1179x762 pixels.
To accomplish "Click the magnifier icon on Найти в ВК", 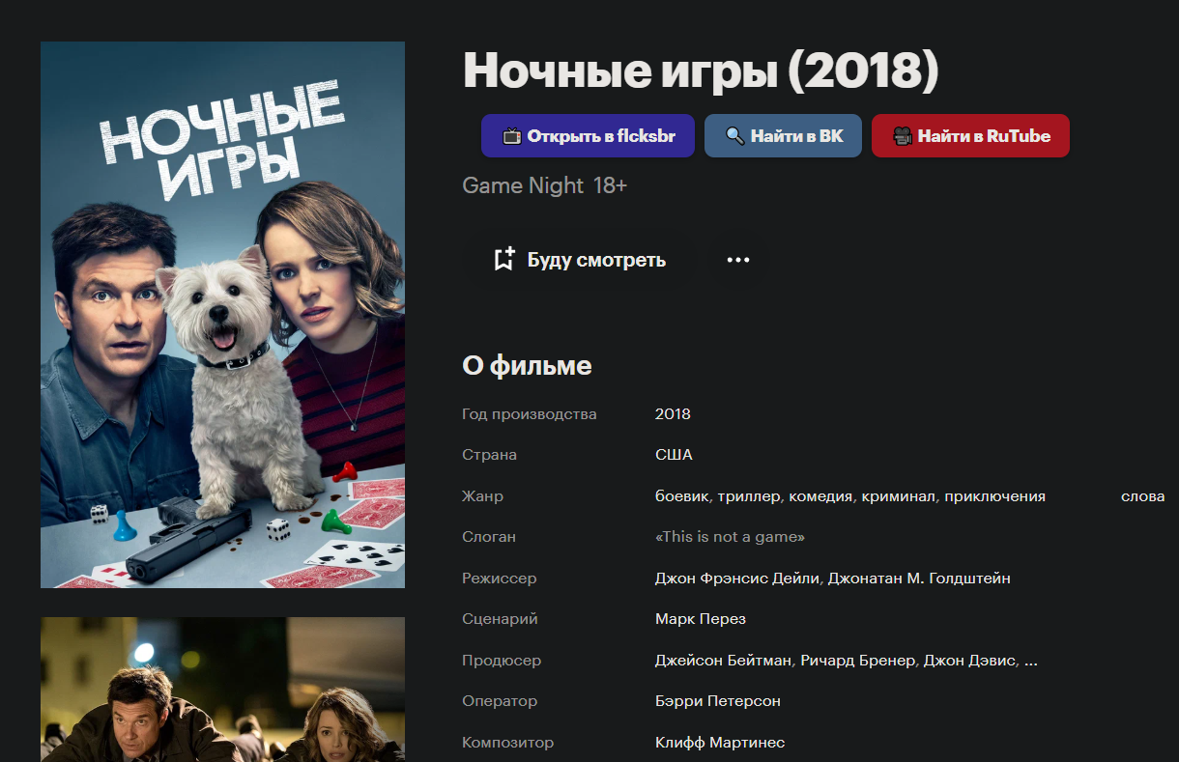I will pyautogui.click(x=734, y=136).
